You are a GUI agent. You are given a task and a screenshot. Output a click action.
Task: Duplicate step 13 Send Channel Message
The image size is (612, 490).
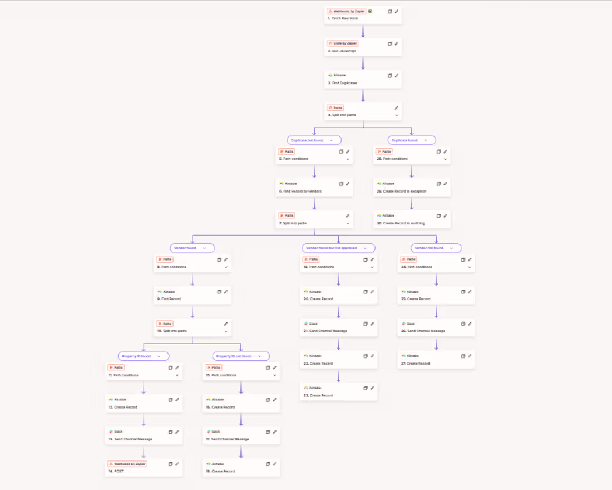170,432
